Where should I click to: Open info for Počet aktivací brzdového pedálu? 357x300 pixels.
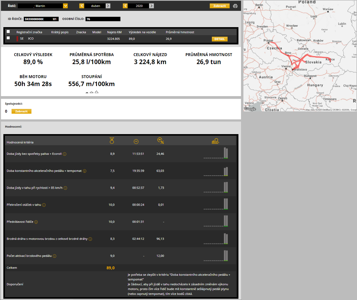point(55,256)
